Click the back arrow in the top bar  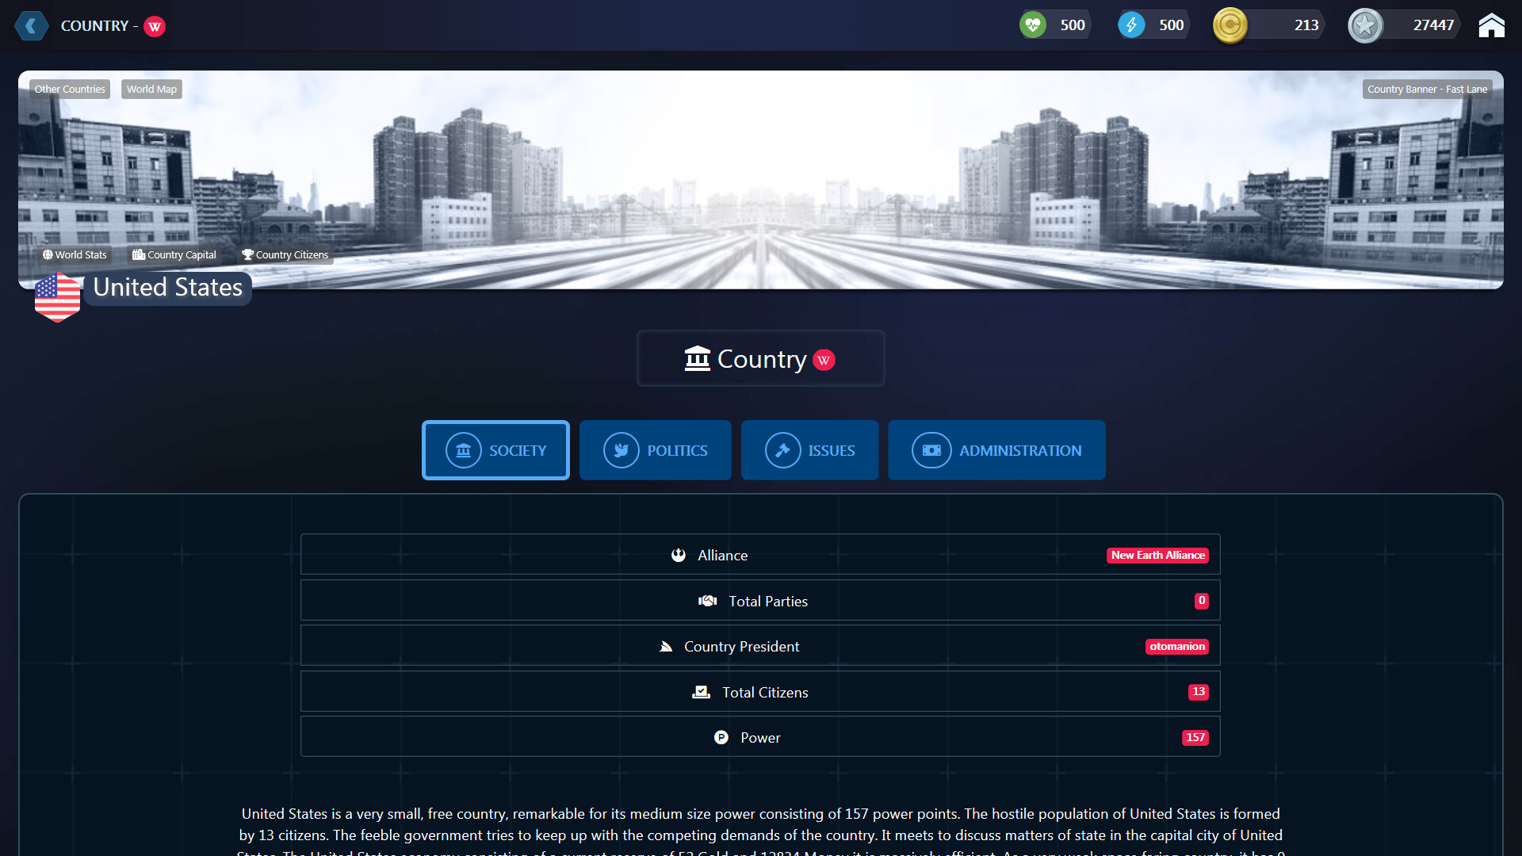point(32,25)
